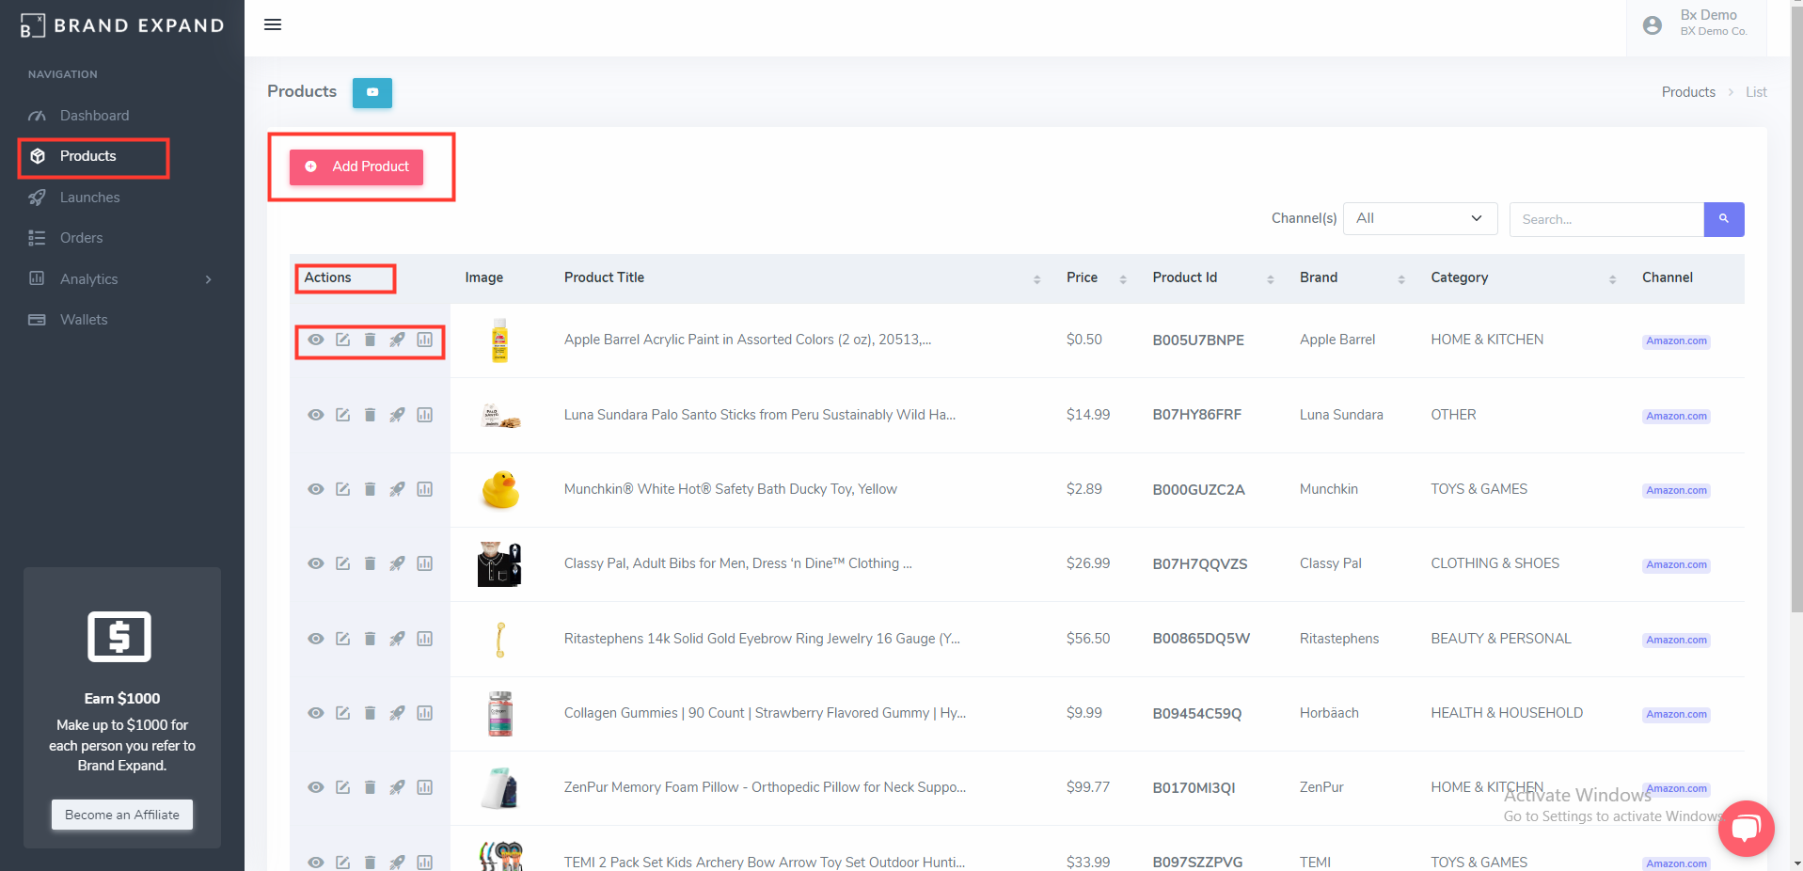The height and width of the screenshot is (871, 1803).
Task: View Ritastephens Gold Eyebrow Ring with eye icon
Action: pos(316,639)
